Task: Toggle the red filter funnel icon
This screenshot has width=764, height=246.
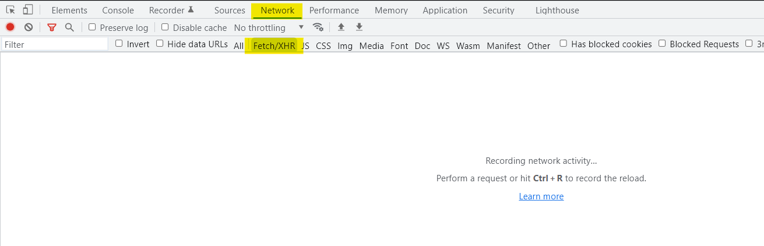Action: [52, 27]
